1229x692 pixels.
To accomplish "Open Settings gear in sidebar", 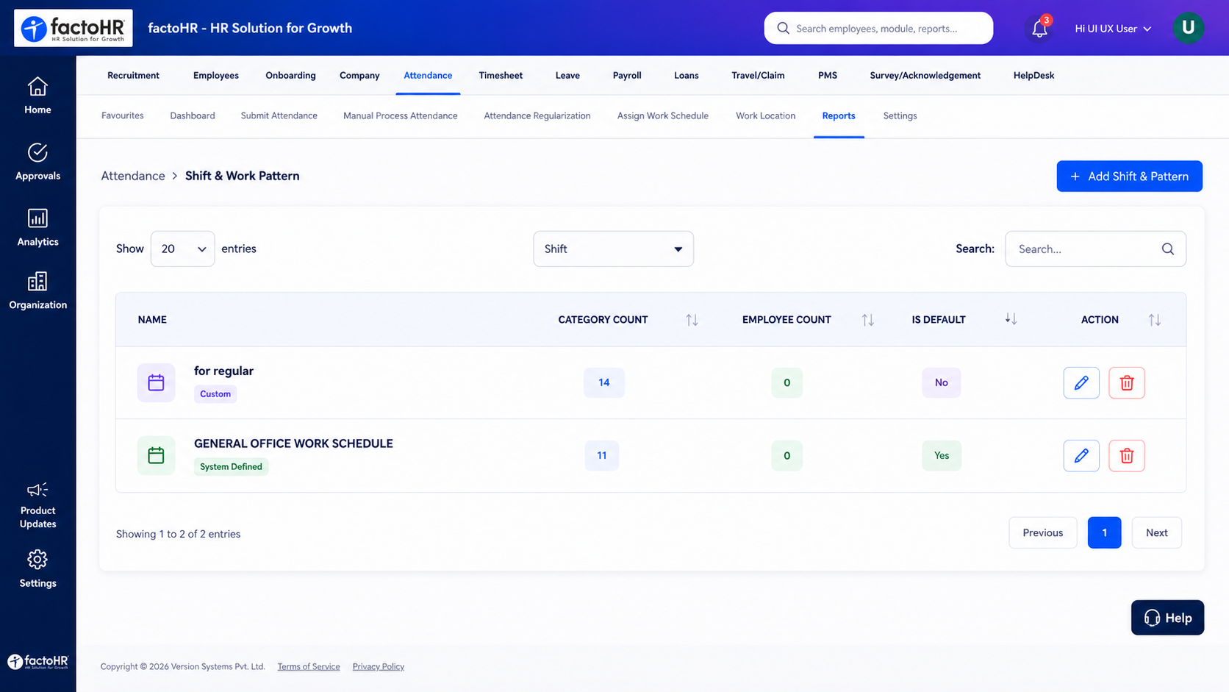I will point(37,560).
